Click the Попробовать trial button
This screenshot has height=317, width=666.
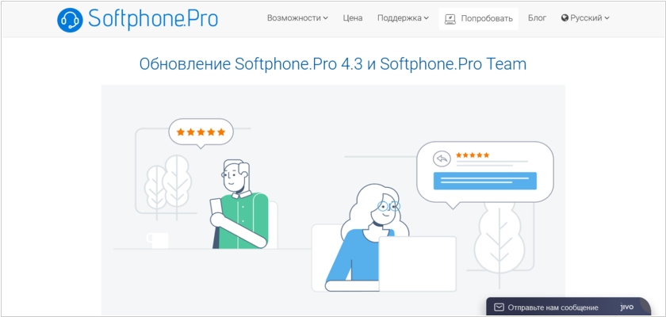tap(478, 19)
